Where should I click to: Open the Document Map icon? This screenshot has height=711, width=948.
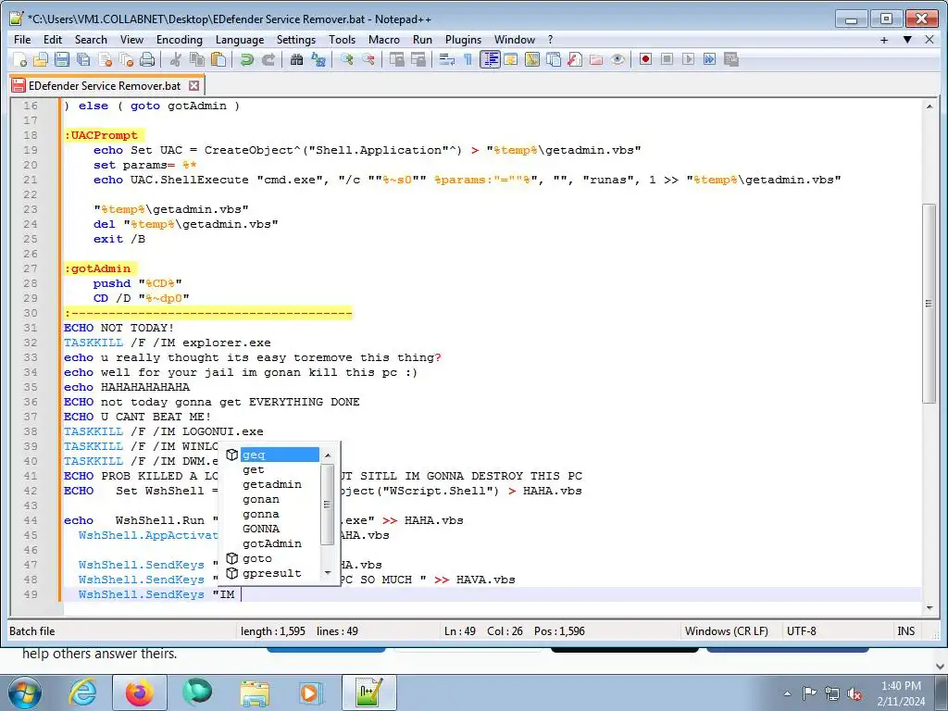[x=532, y=59]
